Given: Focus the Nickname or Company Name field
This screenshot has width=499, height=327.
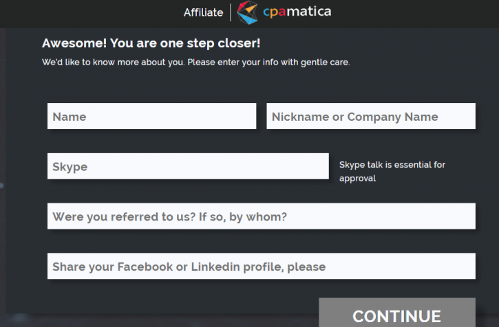Looking at the screenshot, I should click(371, 116).
